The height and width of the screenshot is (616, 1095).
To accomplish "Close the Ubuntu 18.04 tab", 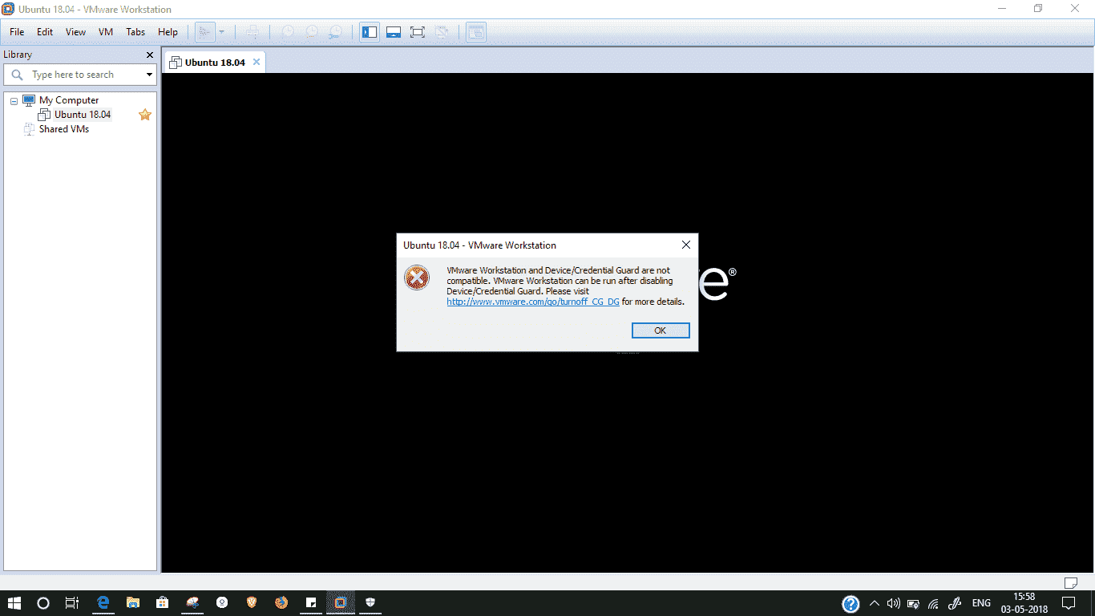I will click(257, 62).
